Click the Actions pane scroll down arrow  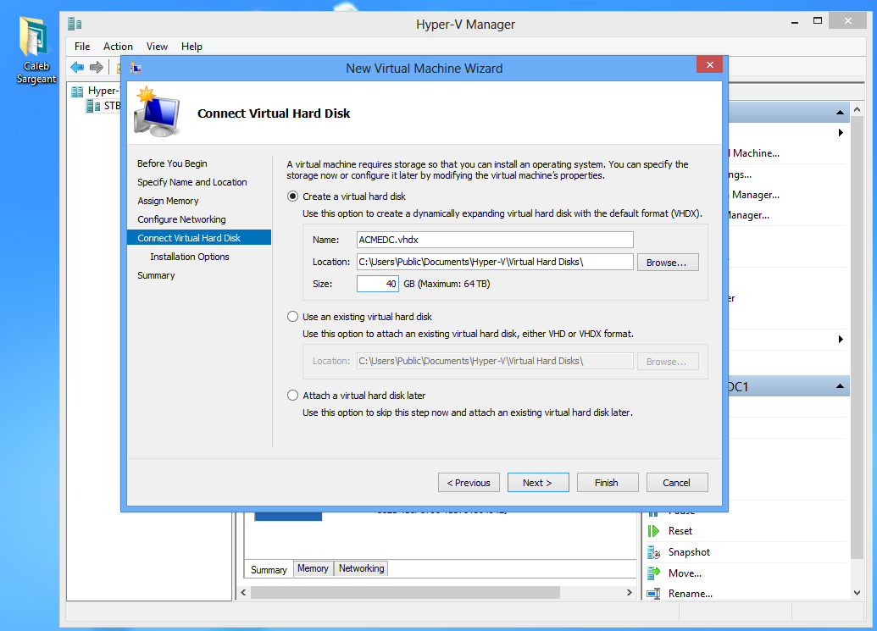857,593
